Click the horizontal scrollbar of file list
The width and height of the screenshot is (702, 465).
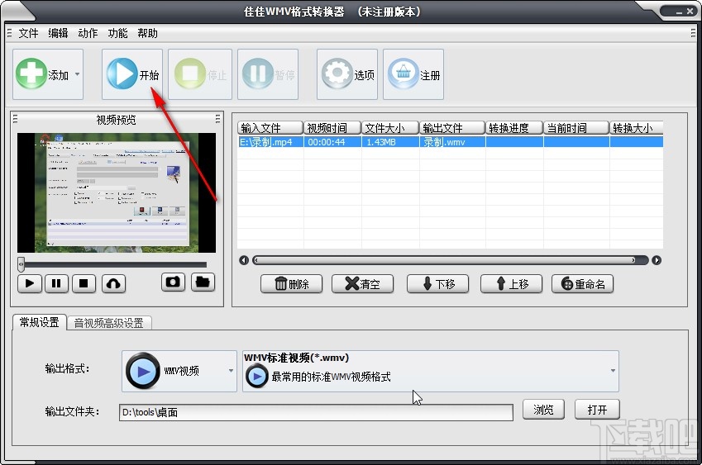pos(450,260)
